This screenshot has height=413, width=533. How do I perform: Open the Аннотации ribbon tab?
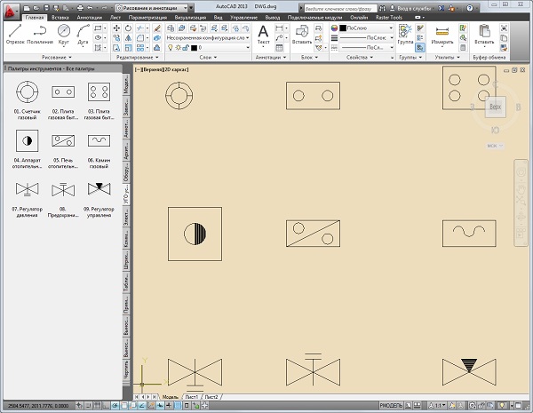pyautogui.click(x=90, y=17)
